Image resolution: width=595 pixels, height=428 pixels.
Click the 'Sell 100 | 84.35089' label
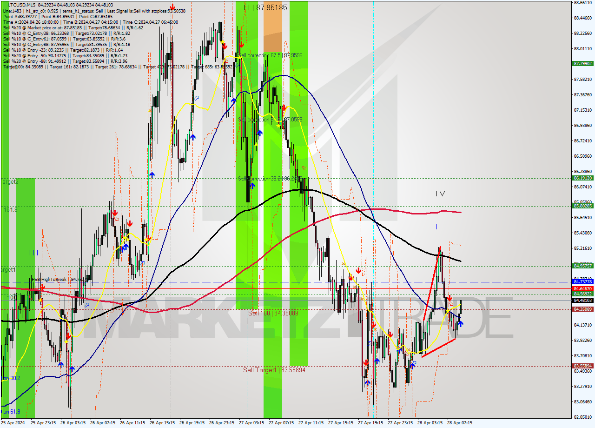click(x=273, y=313)
